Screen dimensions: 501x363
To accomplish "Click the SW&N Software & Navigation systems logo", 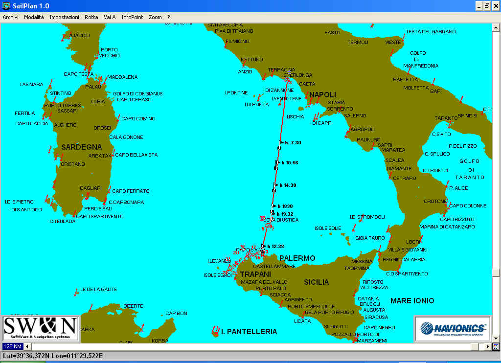I will 40,328.
